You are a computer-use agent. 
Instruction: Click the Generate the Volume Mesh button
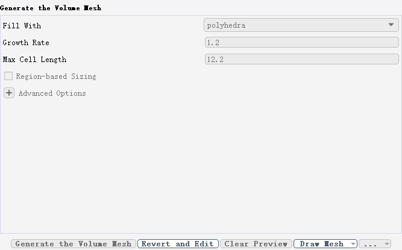(x=74, y=243)
